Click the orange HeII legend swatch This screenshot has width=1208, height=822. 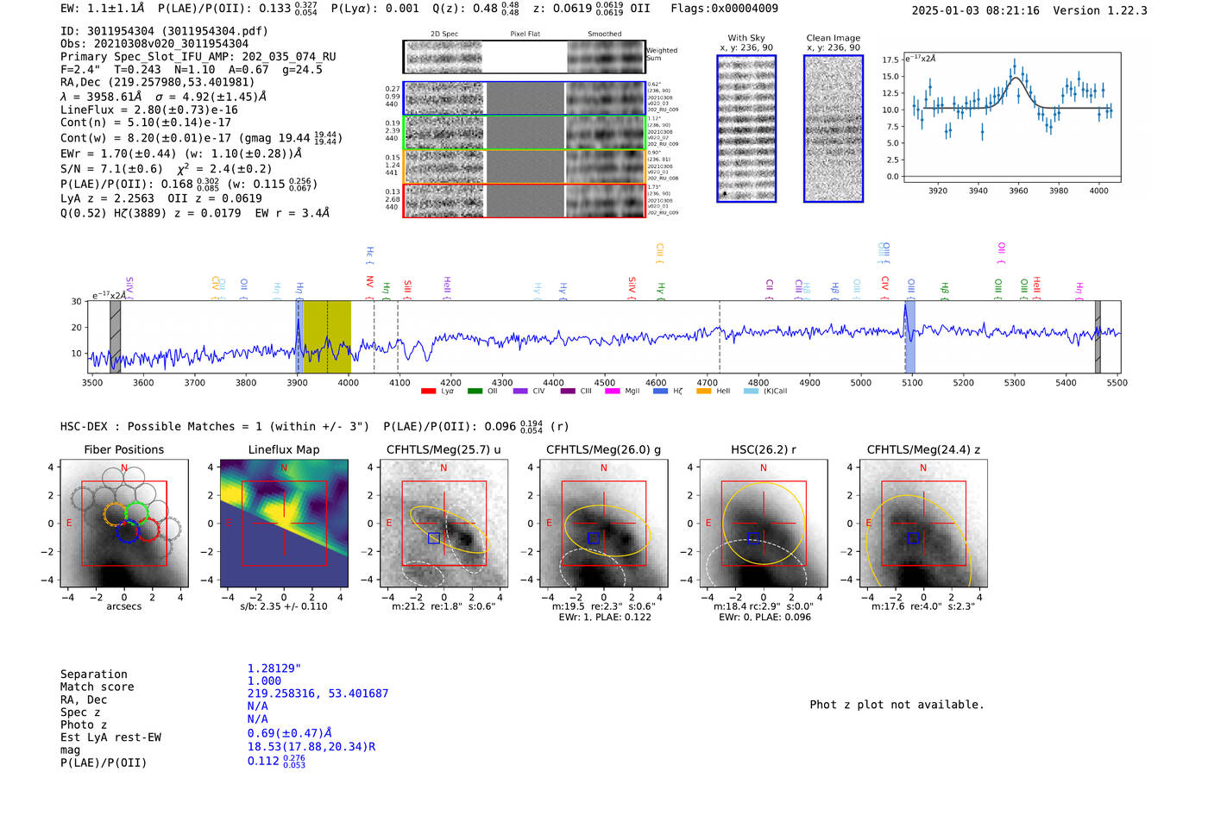(703, 392)
